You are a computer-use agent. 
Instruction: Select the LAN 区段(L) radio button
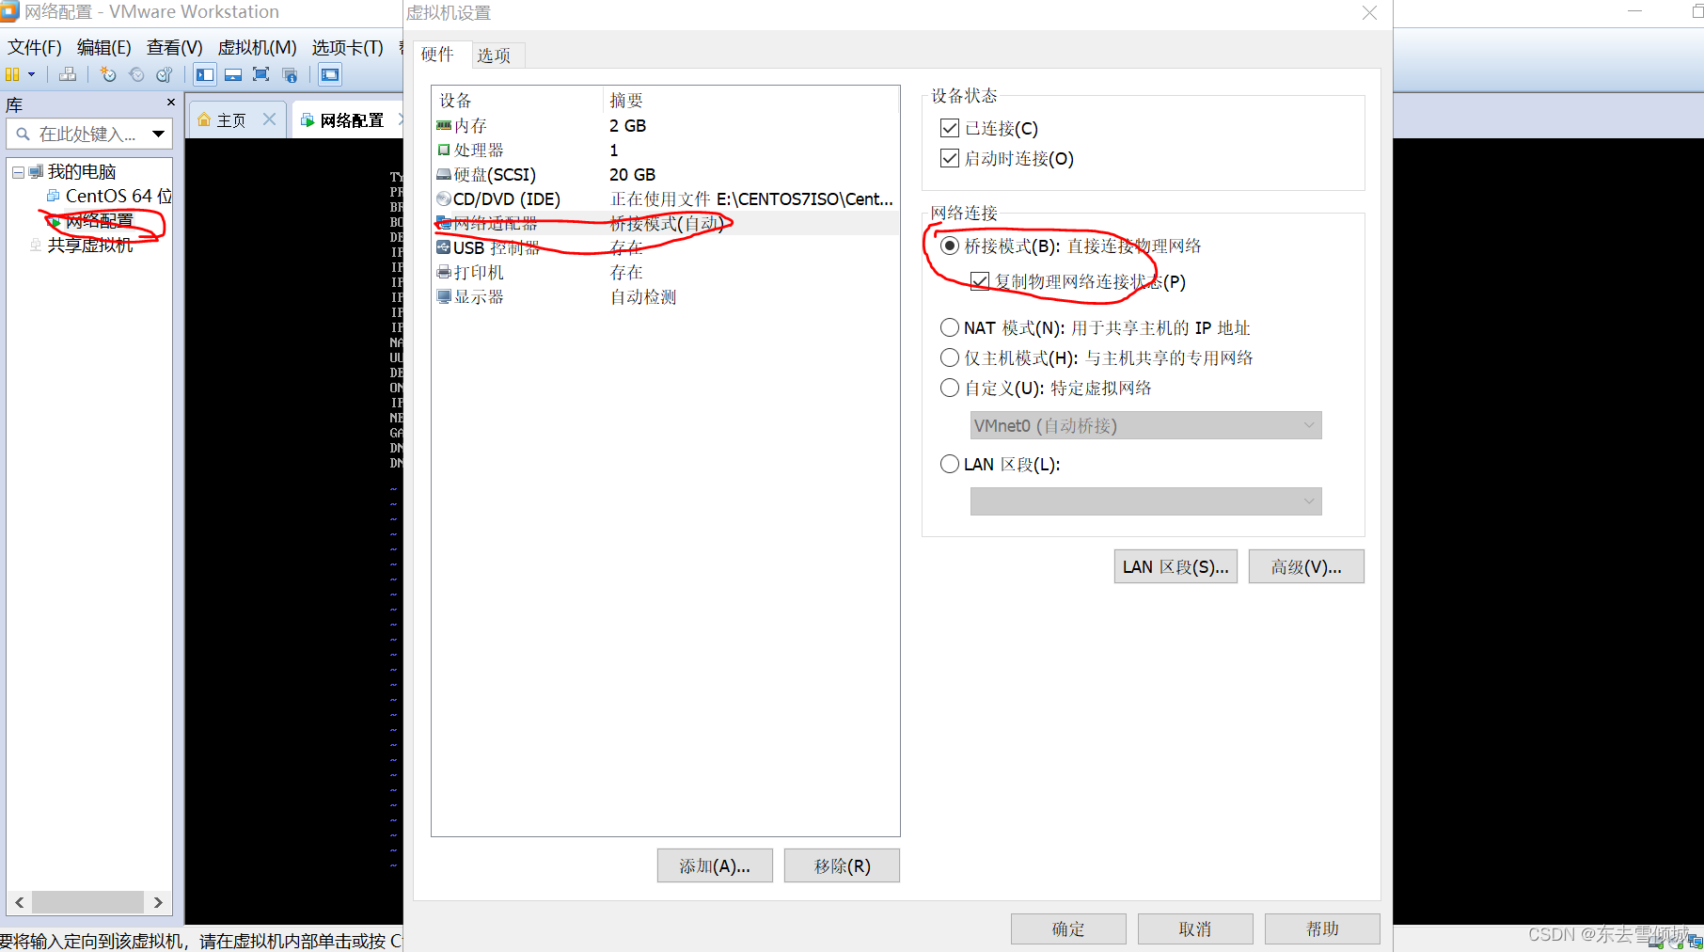950,464
